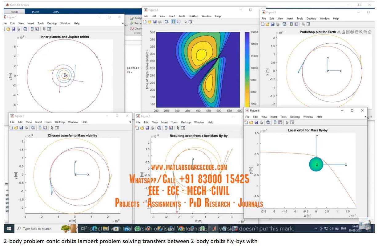Click the taskbar search box
The image size is (378, 248).
click(x=37, y=229)
